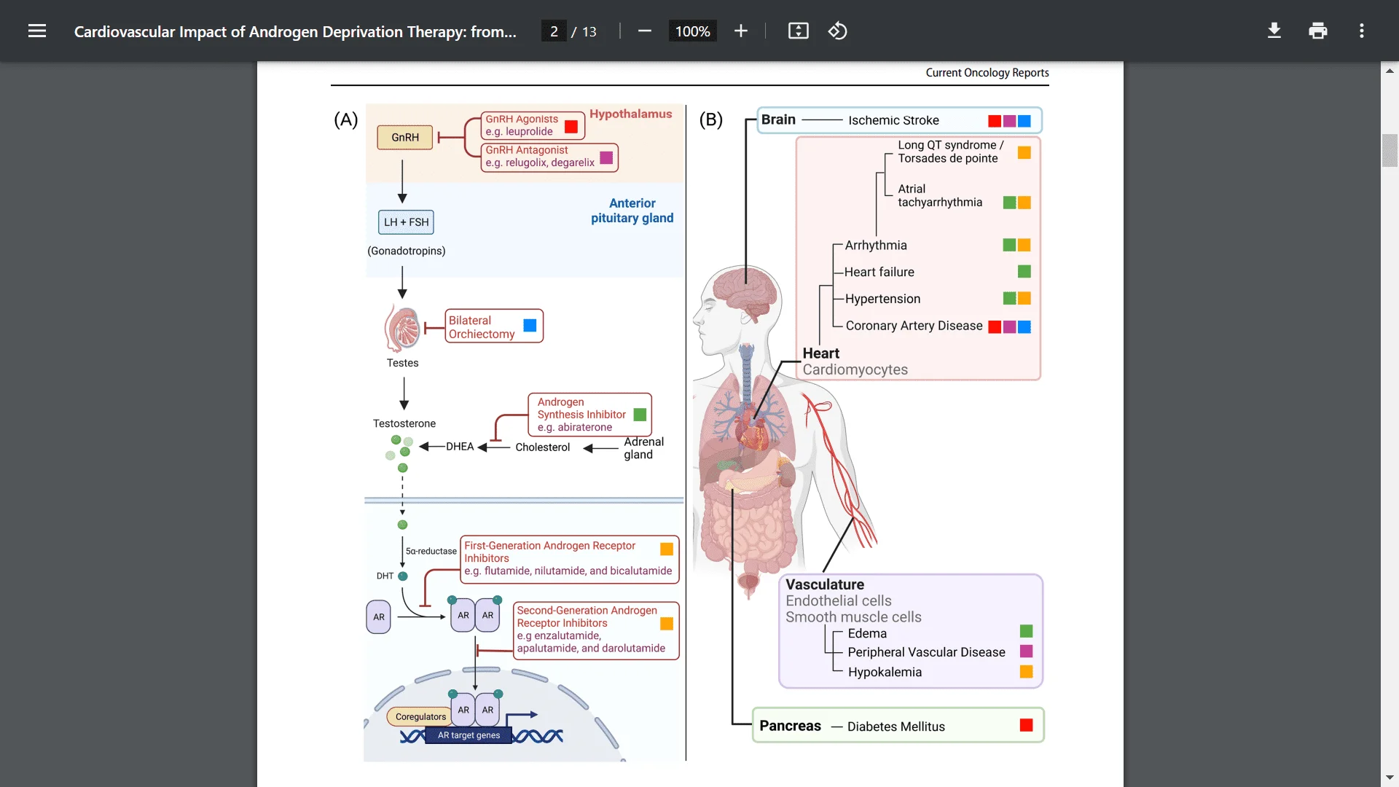
Task: Click the zoom level field showing 100%
Action: [692, 31]
